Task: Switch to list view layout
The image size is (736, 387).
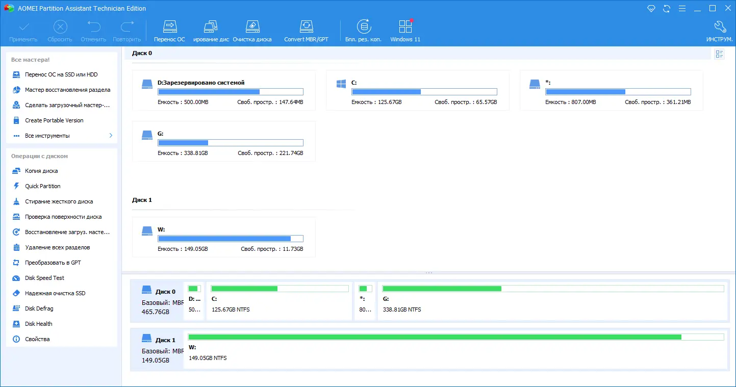Action: [719, 54]
